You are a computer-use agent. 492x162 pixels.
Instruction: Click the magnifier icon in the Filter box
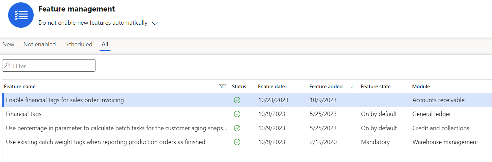7,66
